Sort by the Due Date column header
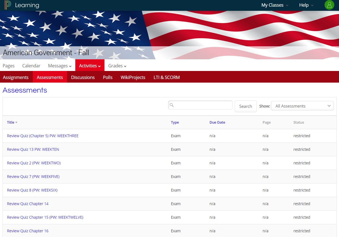The height and width of the screenshot is (237, 339). pos(217,122)
